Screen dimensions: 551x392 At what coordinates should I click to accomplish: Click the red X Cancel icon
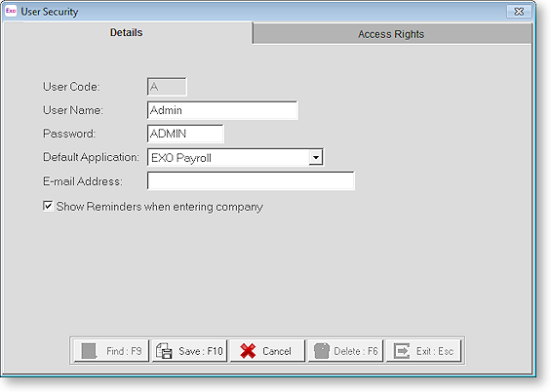point(248,351)
